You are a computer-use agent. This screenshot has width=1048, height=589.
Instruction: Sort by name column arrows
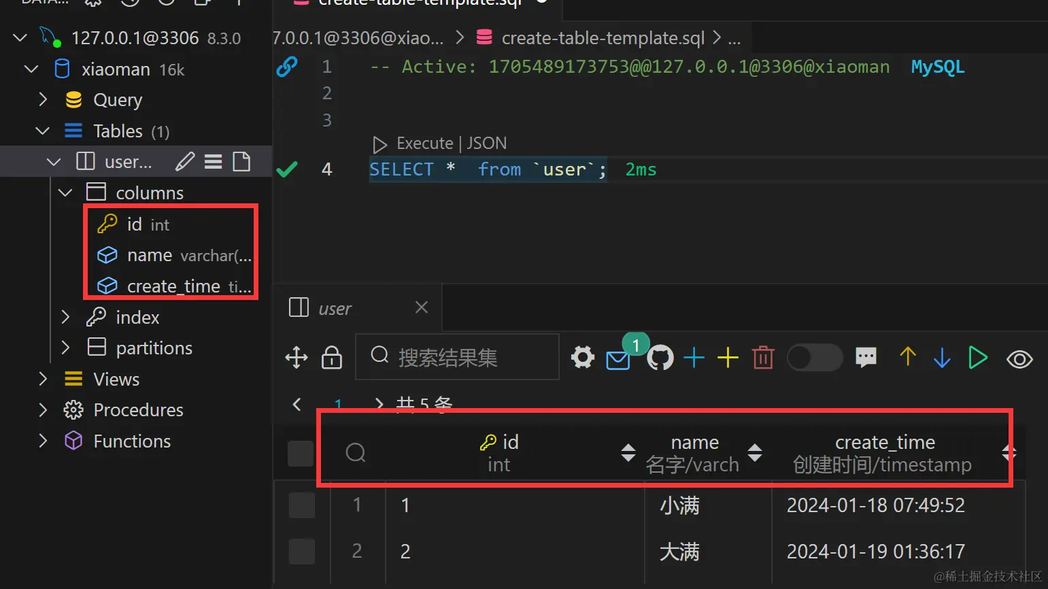click(x=755, y=452)
